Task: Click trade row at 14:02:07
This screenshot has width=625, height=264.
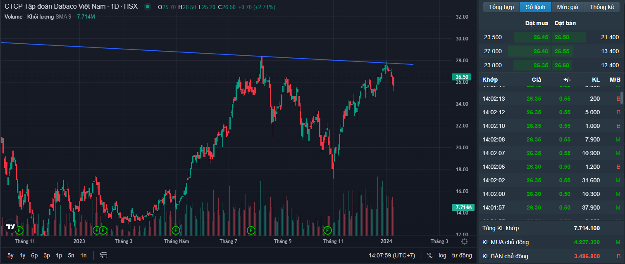Action: pos(551,153)
